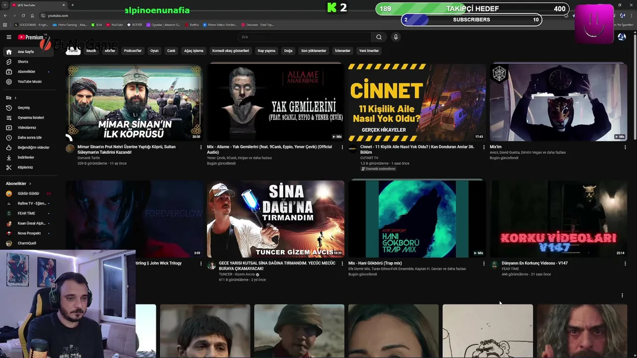Select the Podcast'ler filter chip
The height and width of the screenshot is (358, 637).
[x=133, y=51]
